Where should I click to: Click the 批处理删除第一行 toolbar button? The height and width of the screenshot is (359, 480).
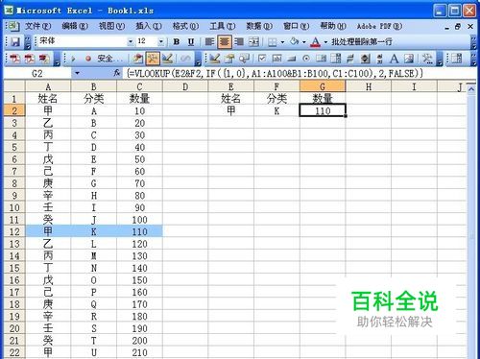click(x=362, y=42)
